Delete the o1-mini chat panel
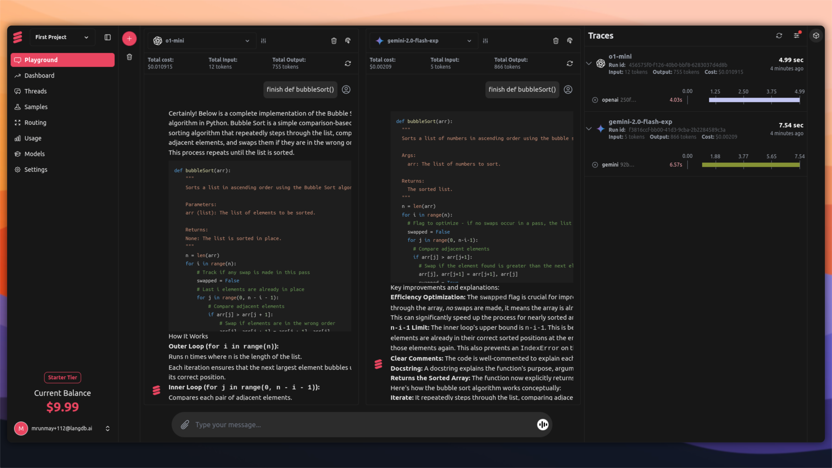This screenshot has height=468, width=832. pyautogui.click(x=334, y=41)
